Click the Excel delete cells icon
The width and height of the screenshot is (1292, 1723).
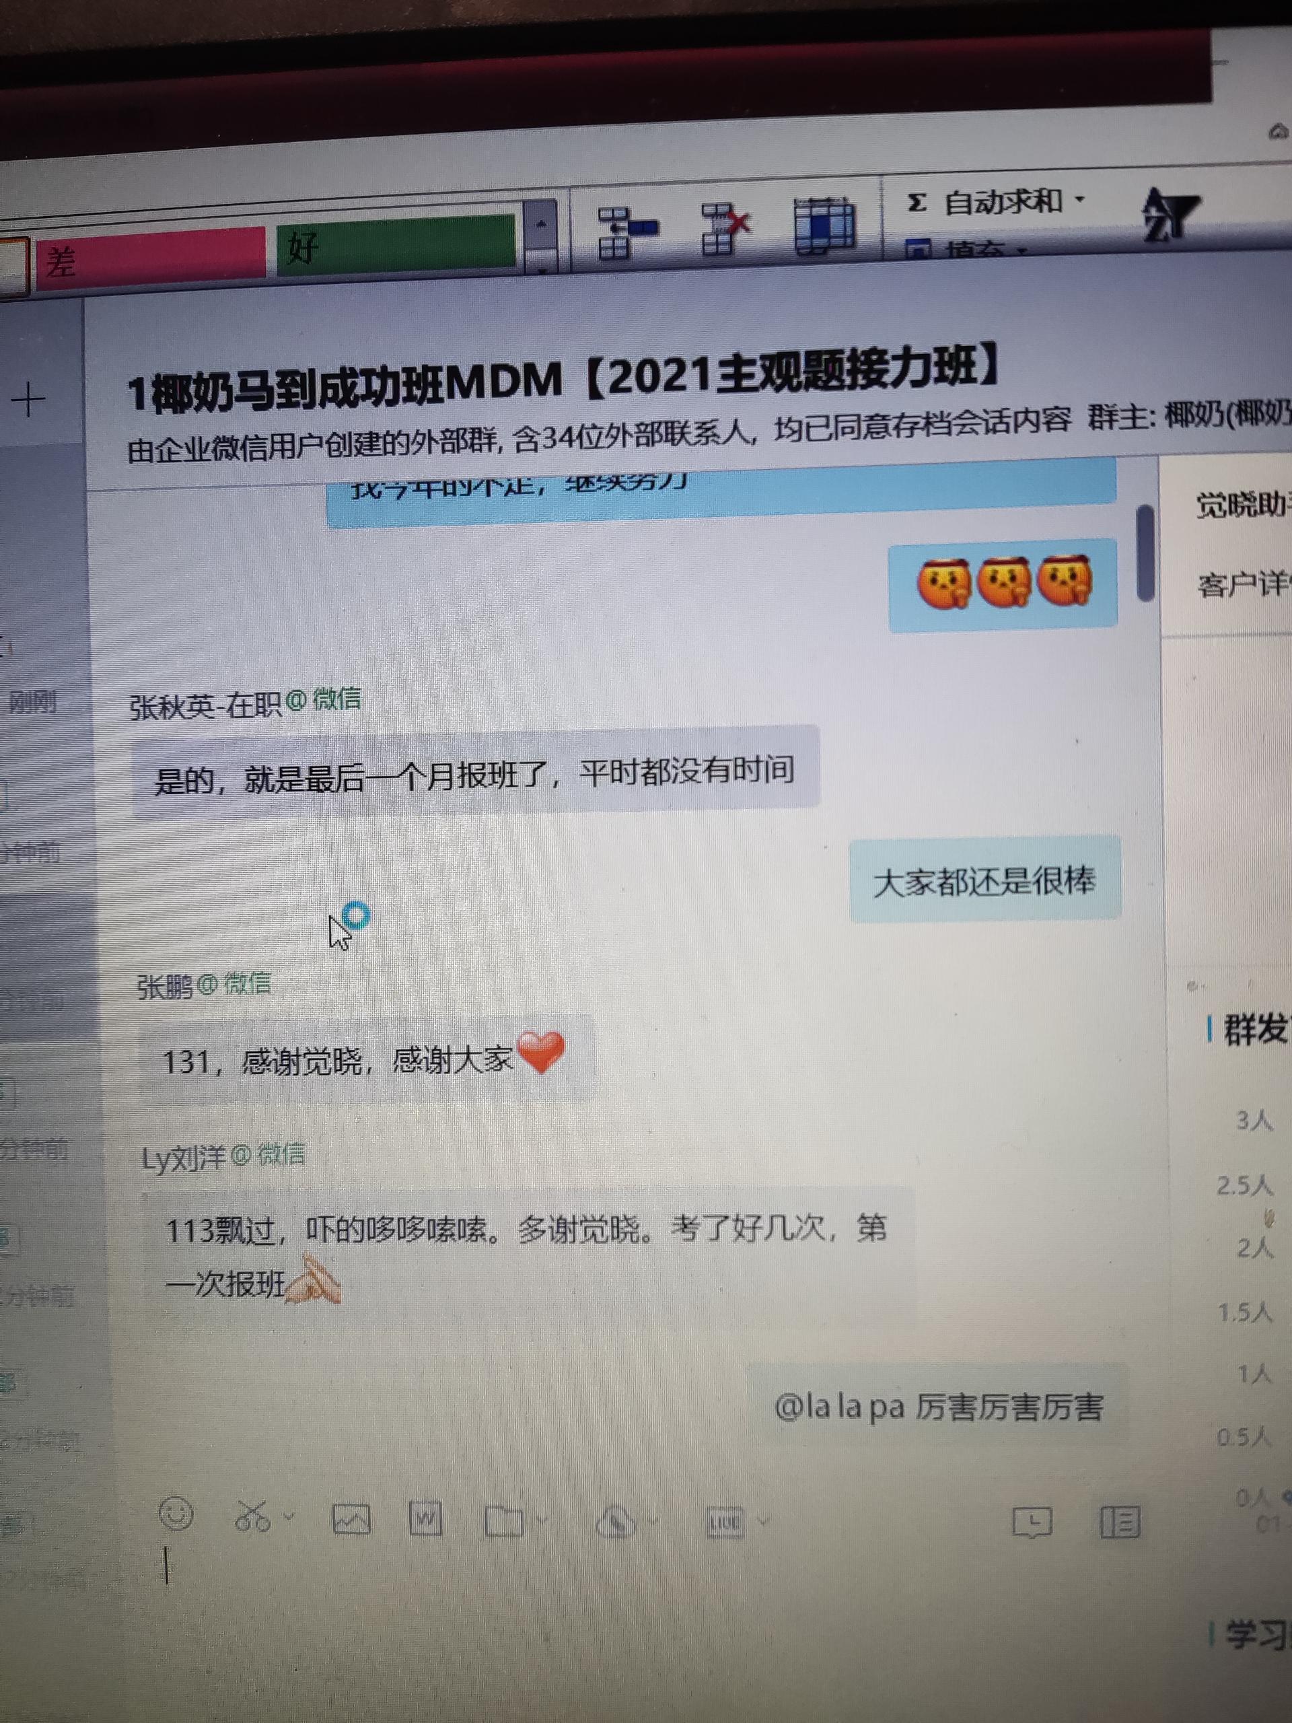click(724, 228)
